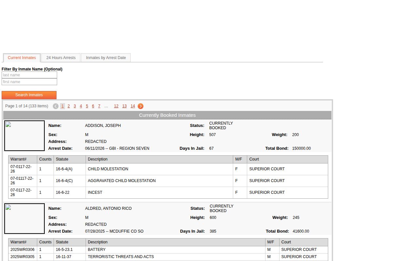Go to page 2 of results
The width and height of the screenshot is (418, 261).
(69, 106)
